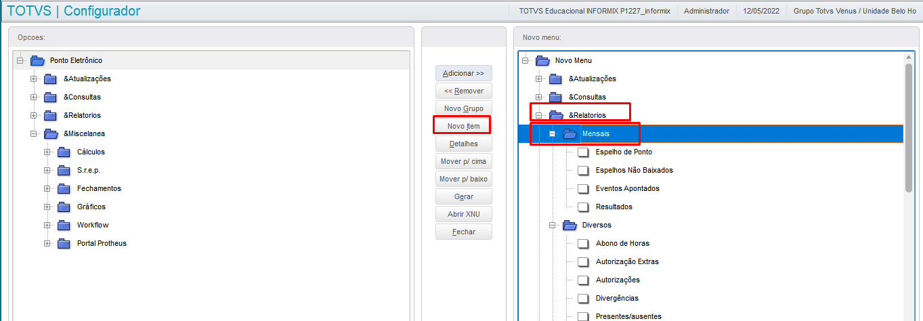Expand the Workflow subfolder

[x=47, y=225]
